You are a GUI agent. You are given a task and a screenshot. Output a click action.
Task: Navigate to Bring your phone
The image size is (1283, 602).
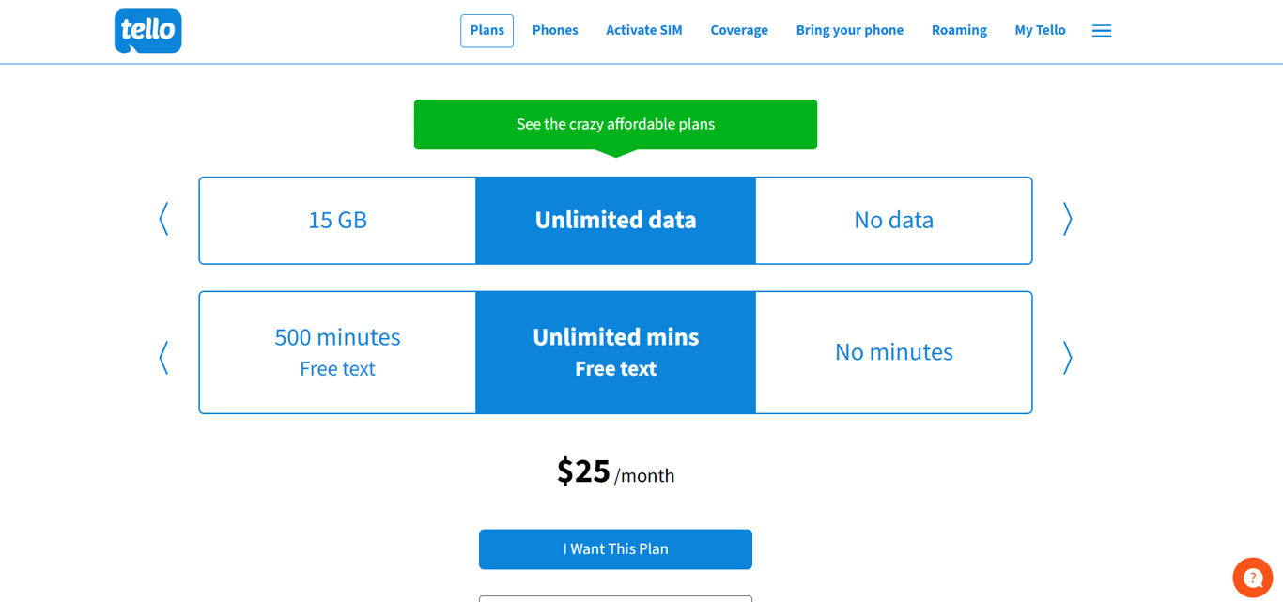pyautogui.click(x=849, y=31)
